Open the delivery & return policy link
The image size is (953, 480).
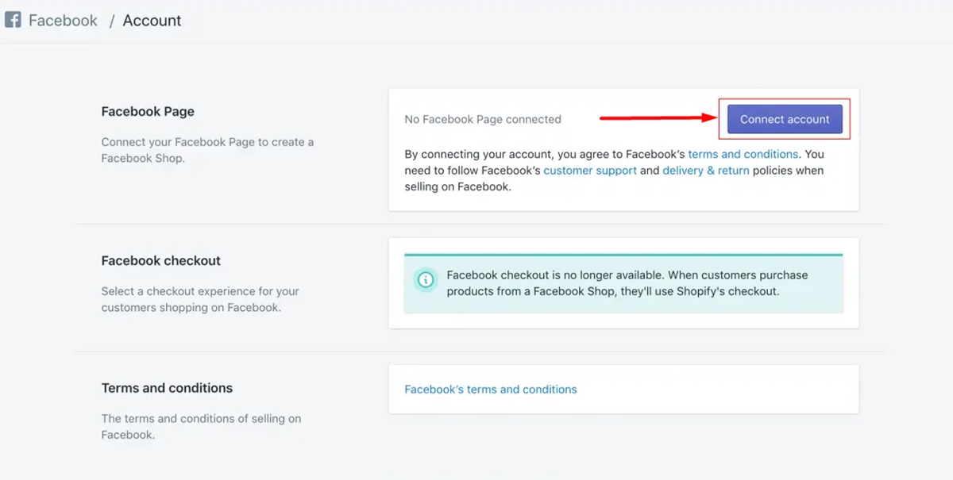705,171
